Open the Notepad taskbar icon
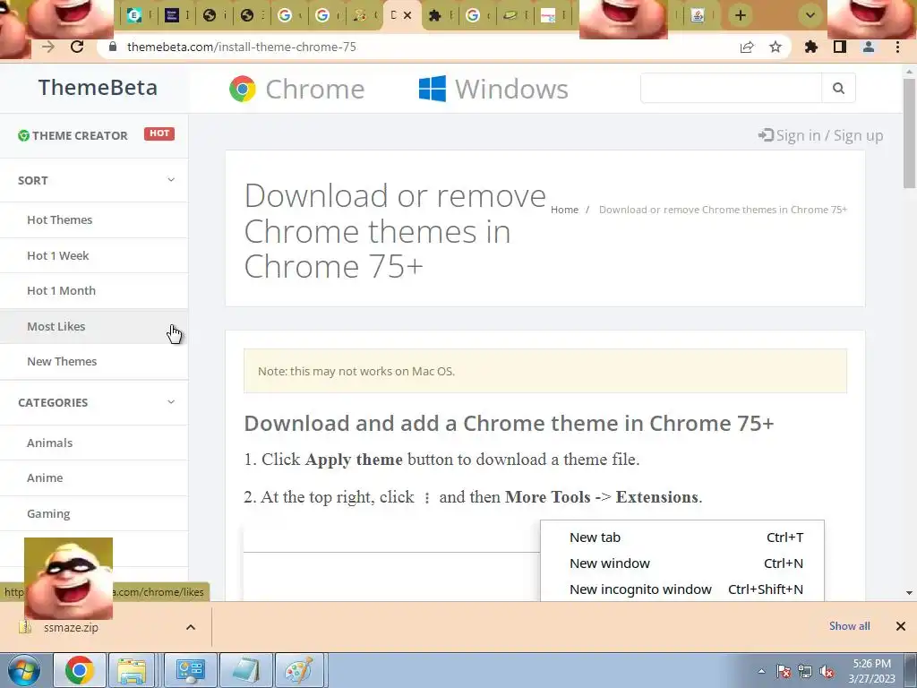Viewport: 917px width, 688px height. click(x=246, y=670)
